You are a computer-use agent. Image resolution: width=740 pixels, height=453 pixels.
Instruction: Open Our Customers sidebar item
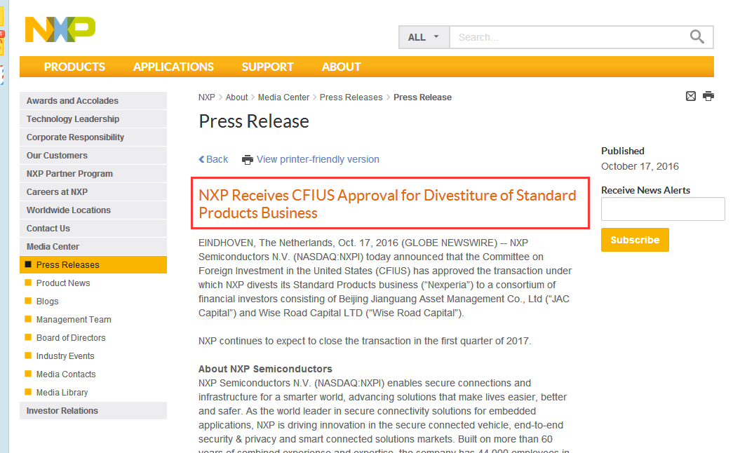[93, 156]
